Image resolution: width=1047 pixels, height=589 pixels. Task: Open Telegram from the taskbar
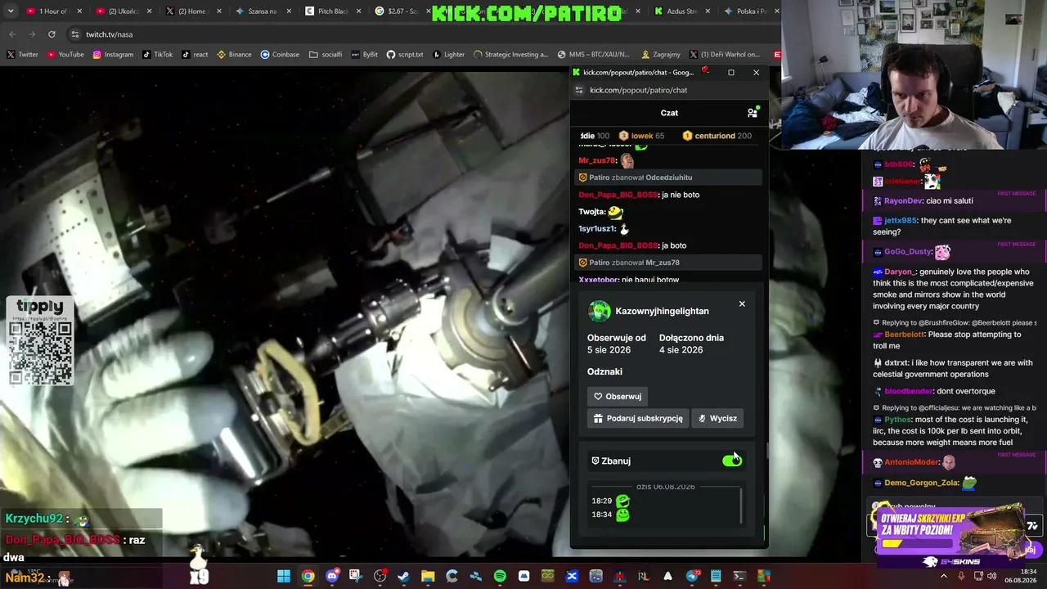(x=692, y=577)
